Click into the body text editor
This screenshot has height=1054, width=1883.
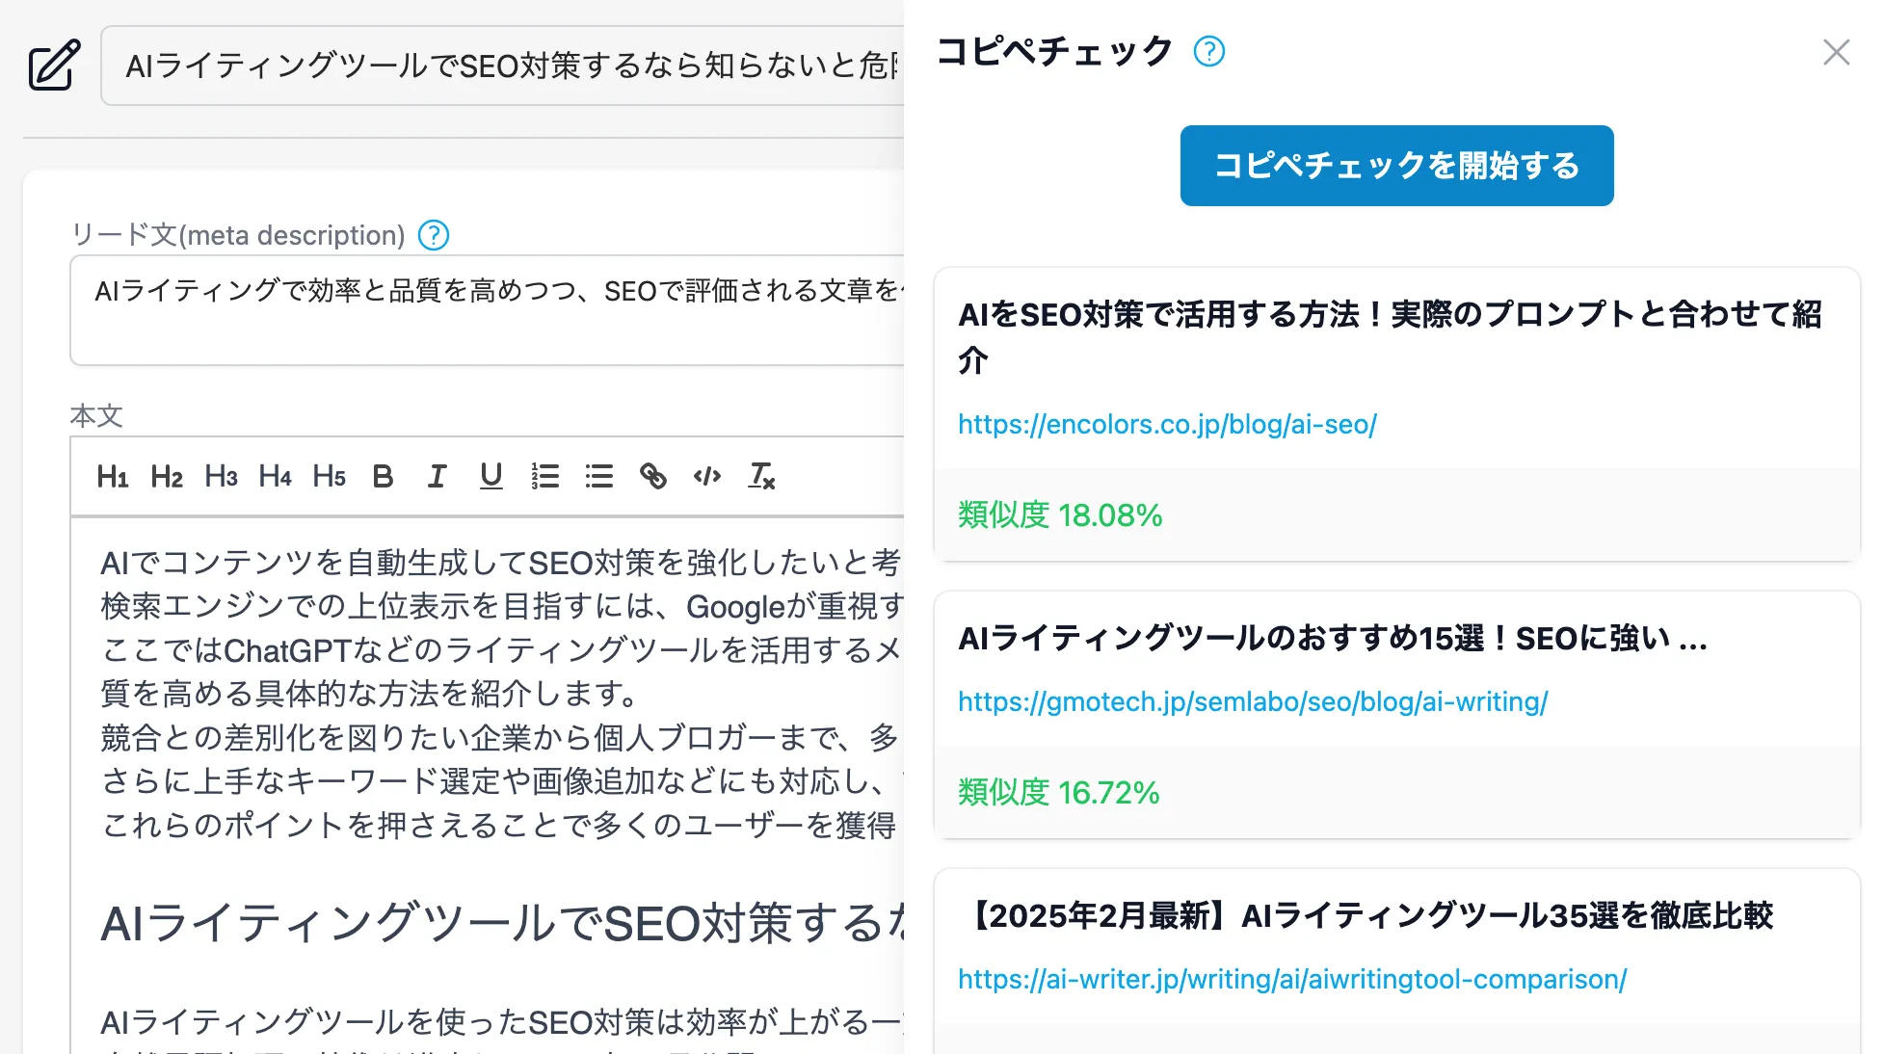(487, 785)
